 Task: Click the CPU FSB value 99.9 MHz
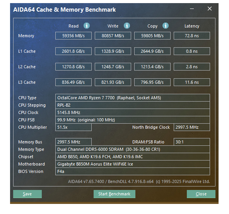pos(133,120)
